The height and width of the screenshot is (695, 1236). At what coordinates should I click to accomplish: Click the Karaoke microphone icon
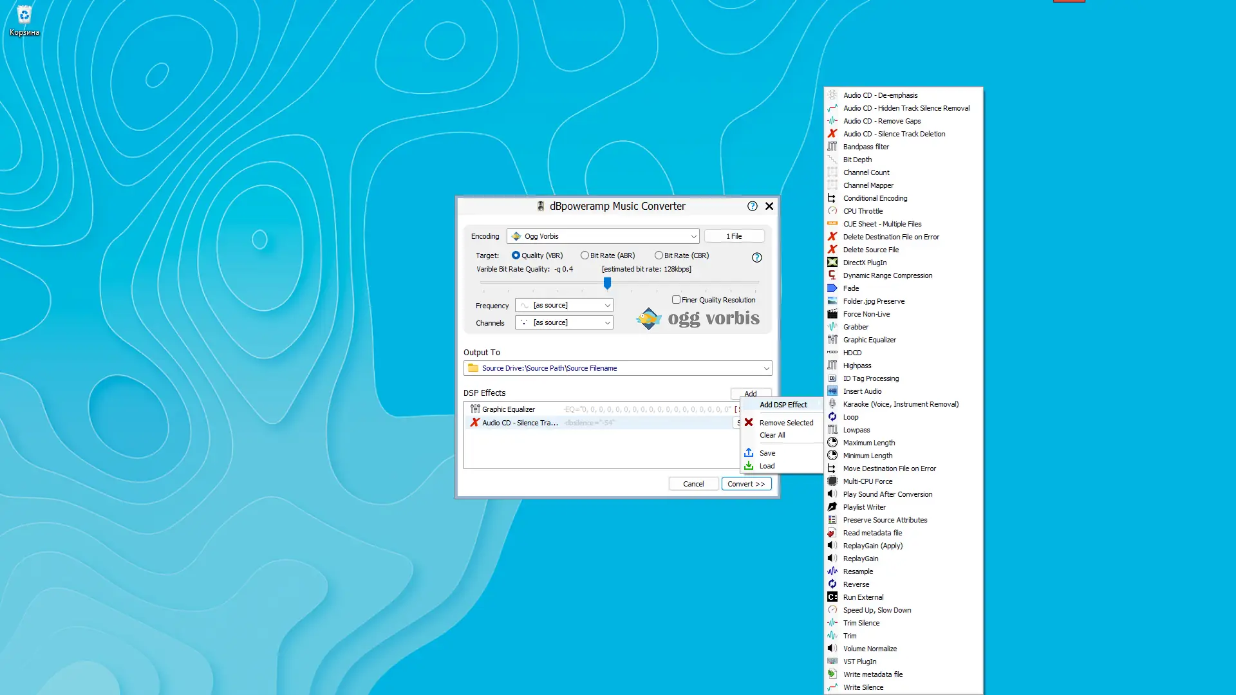point(832,404)
